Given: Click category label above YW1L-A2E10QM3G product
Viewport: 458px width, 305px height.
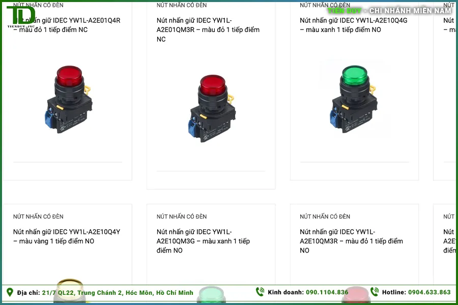Looking at the screenshot, I should pos(182,217).
